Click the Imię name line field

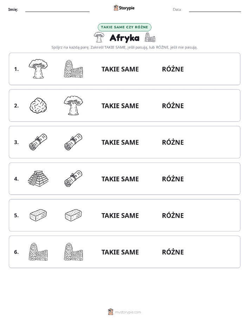pos(57,10)
